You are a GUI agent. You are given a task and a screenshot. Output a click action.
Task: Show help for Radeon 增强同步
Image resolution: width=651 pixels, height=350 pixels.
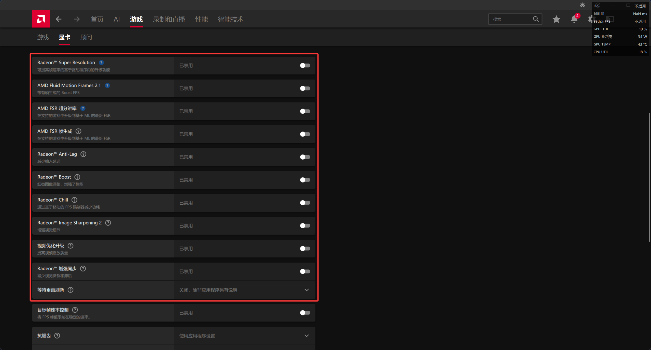83,268
